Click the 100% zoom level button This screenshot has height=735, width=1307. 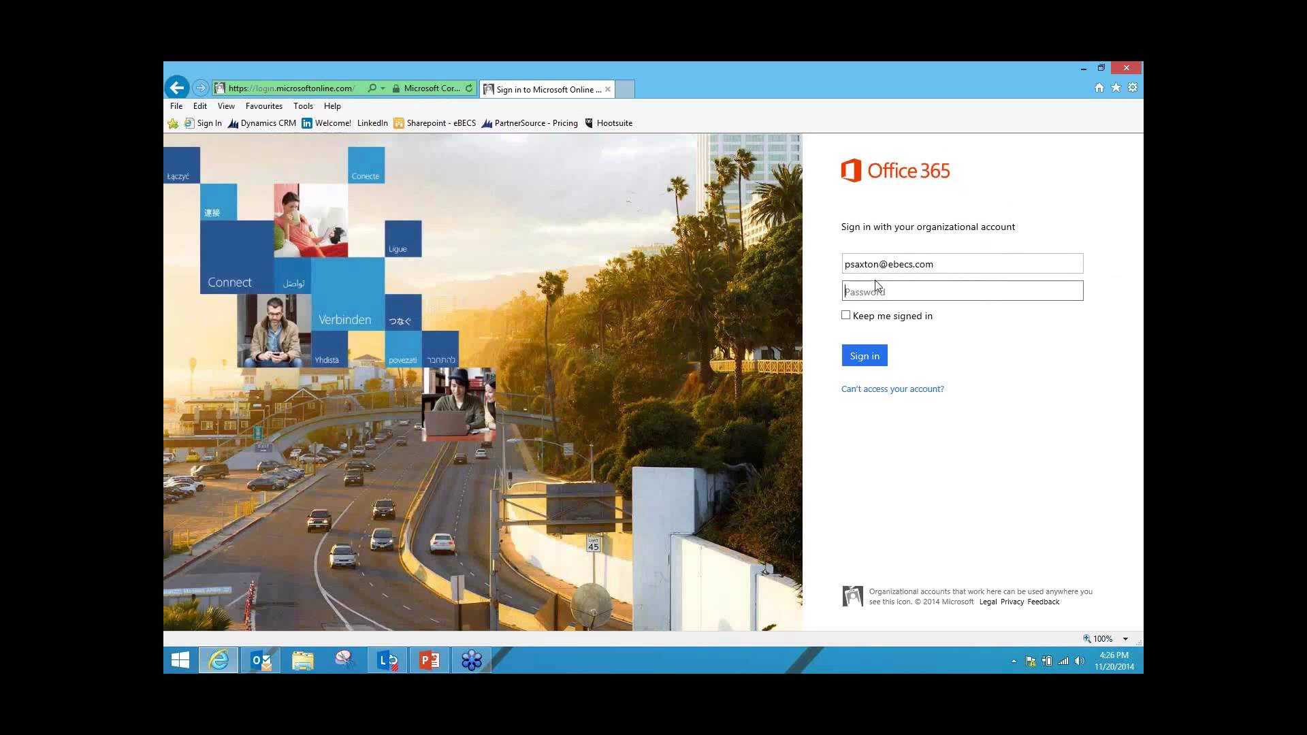[1098, 638]
